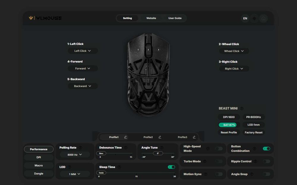Click the BAT:87% battery indicator
The width and height of the screenshot is (297, 185).
229,125
